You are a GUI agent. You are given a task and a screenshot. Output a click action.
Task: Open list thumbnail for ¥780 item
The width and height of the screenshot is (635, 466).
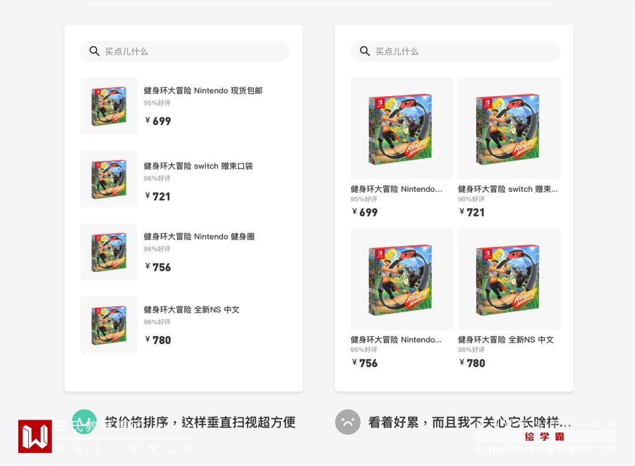(x=109, y=325)
